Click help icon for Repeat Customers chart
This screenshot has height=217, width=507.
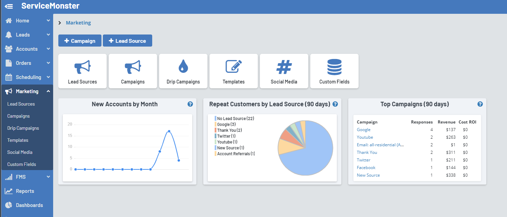tap(335, 104)
